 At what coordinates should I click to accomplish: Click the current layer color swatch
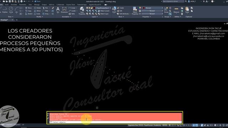(x=94, y=8)
